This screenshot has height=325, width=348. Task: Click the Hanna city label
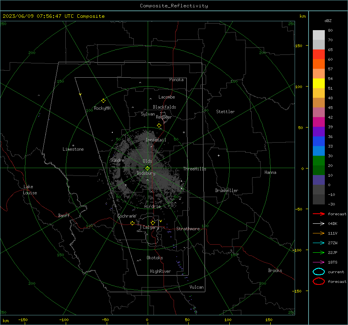tap(270, 172)
